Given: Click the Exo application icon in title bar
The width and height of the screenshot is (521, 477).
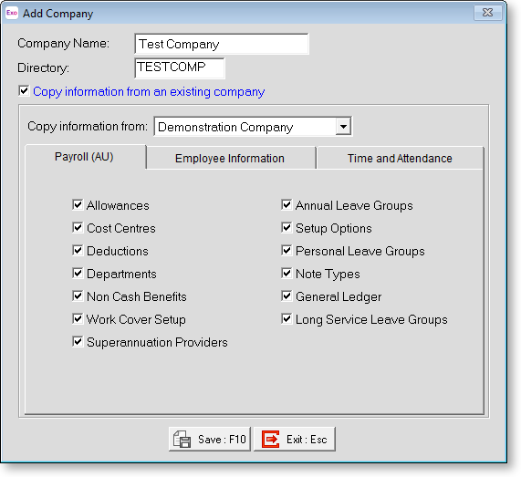Looking at the screenshot, I should click(11, 13).
